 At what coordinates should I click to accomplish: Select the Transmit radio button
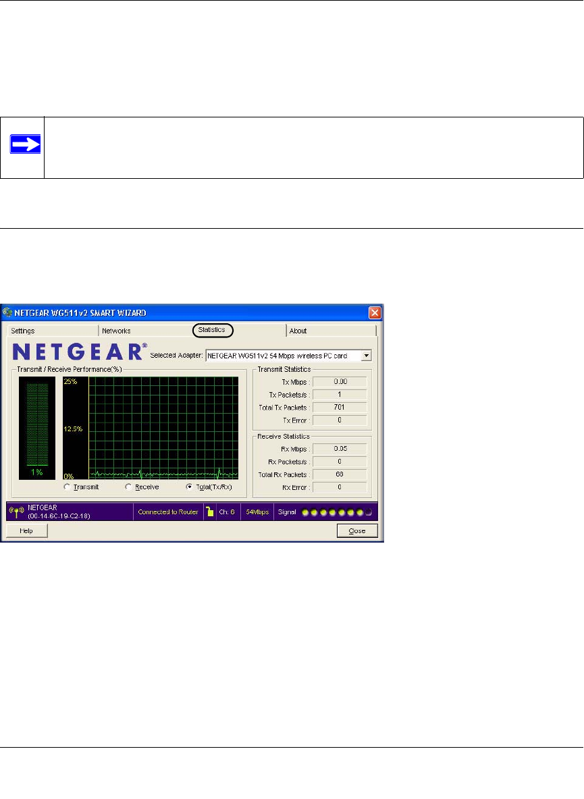(x=68, y=487)
